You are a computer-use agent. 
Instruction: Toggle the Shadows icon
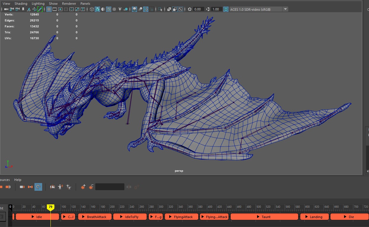(126, 9)
